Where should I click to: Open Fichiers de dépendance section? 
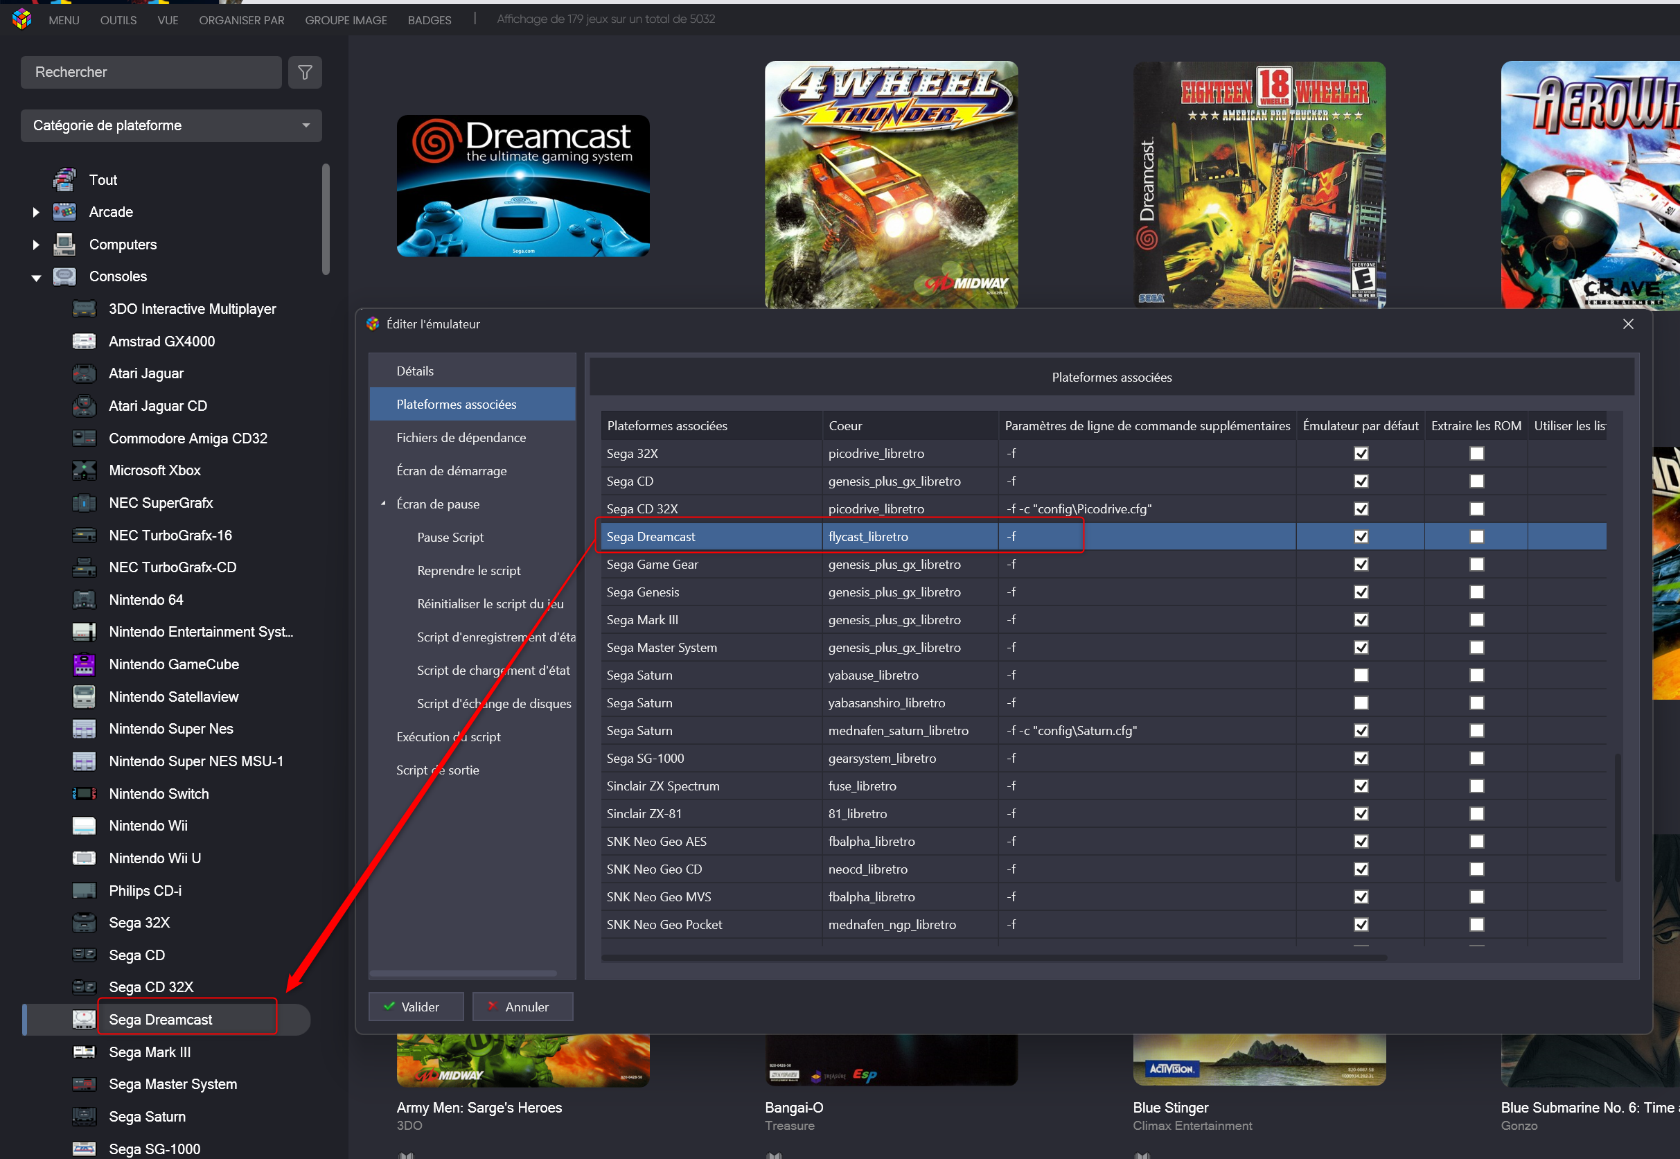pos(472,437)
